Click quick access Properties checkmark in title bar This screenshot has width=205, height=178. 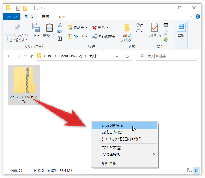point(18,8)
